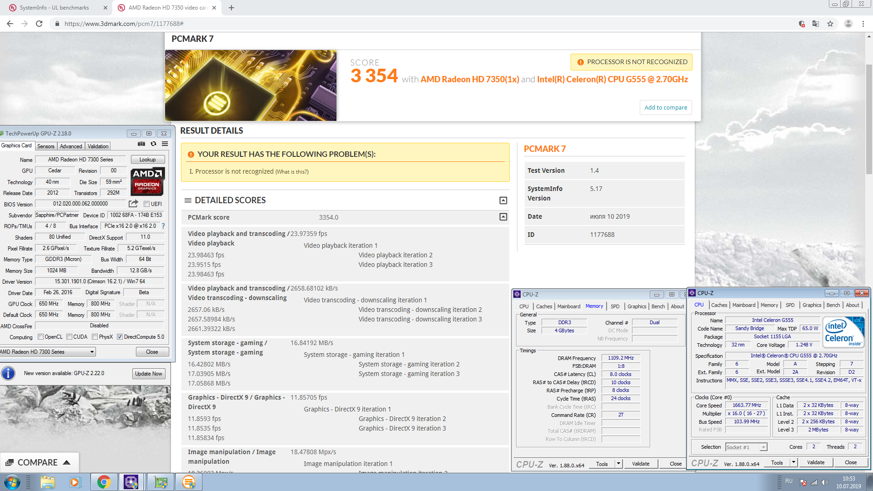Open the SPD tab in the Memory CPU-Z window

tap(615, 306)
